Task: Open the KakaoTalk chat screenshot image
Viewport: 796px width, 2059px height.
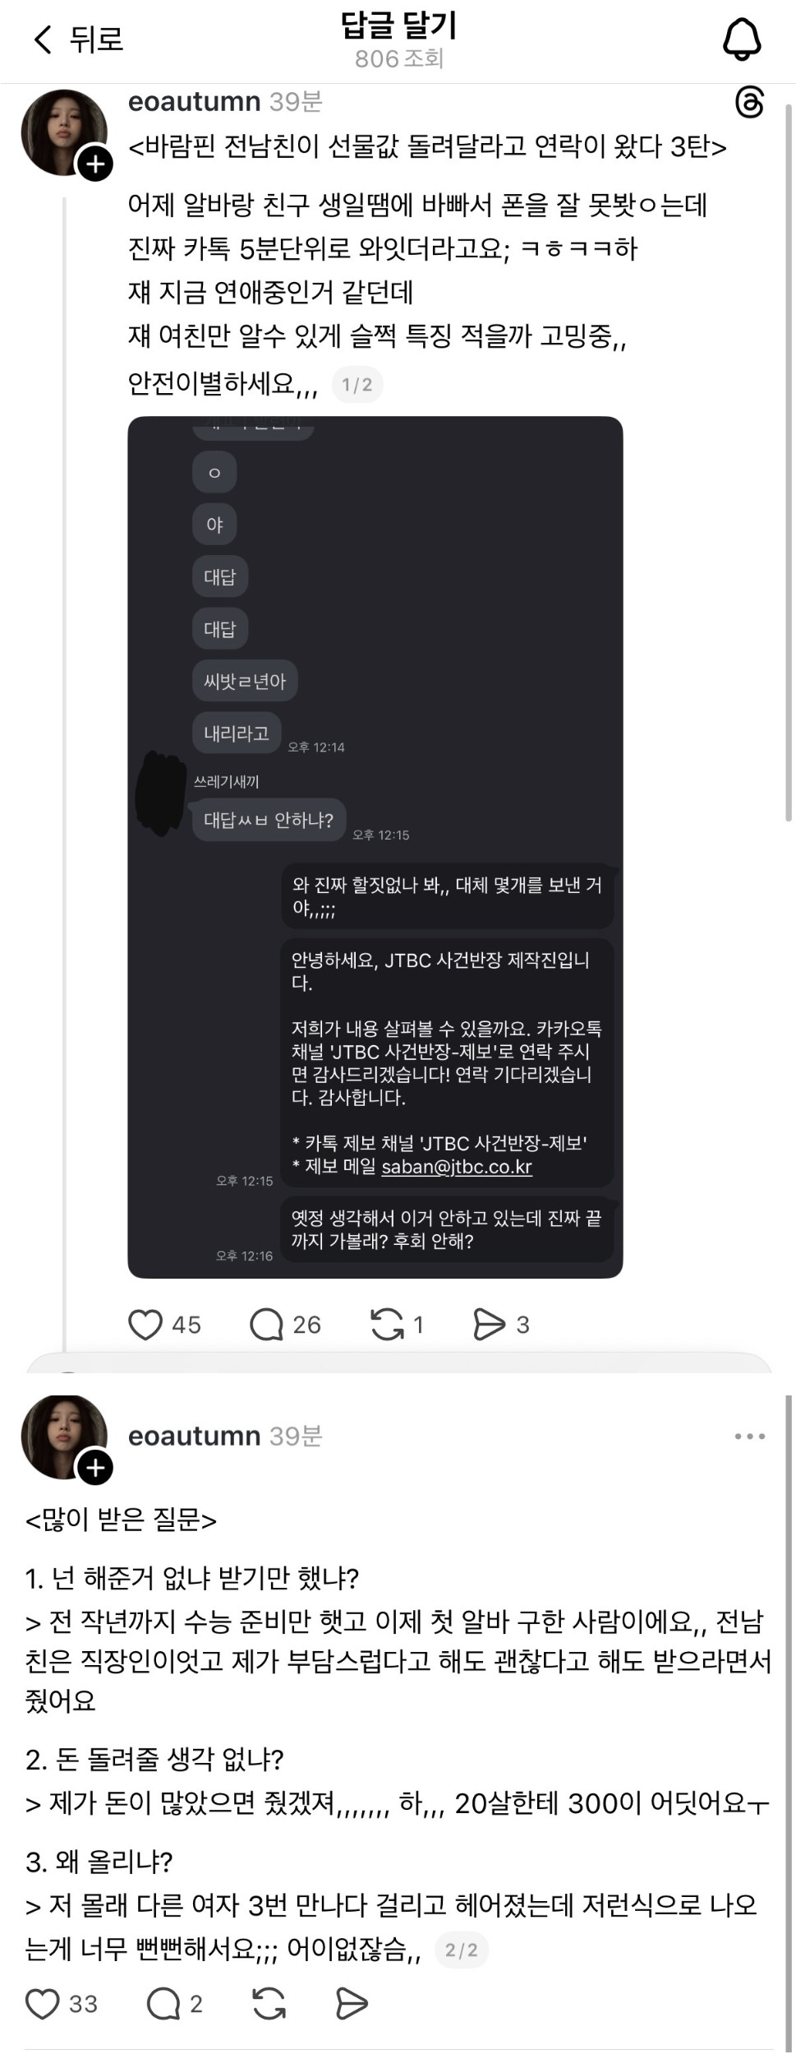Action: (375, 847)
